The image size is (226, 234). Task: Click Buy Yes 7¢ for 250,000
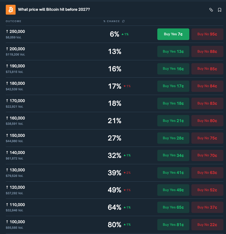click(173, 34)
